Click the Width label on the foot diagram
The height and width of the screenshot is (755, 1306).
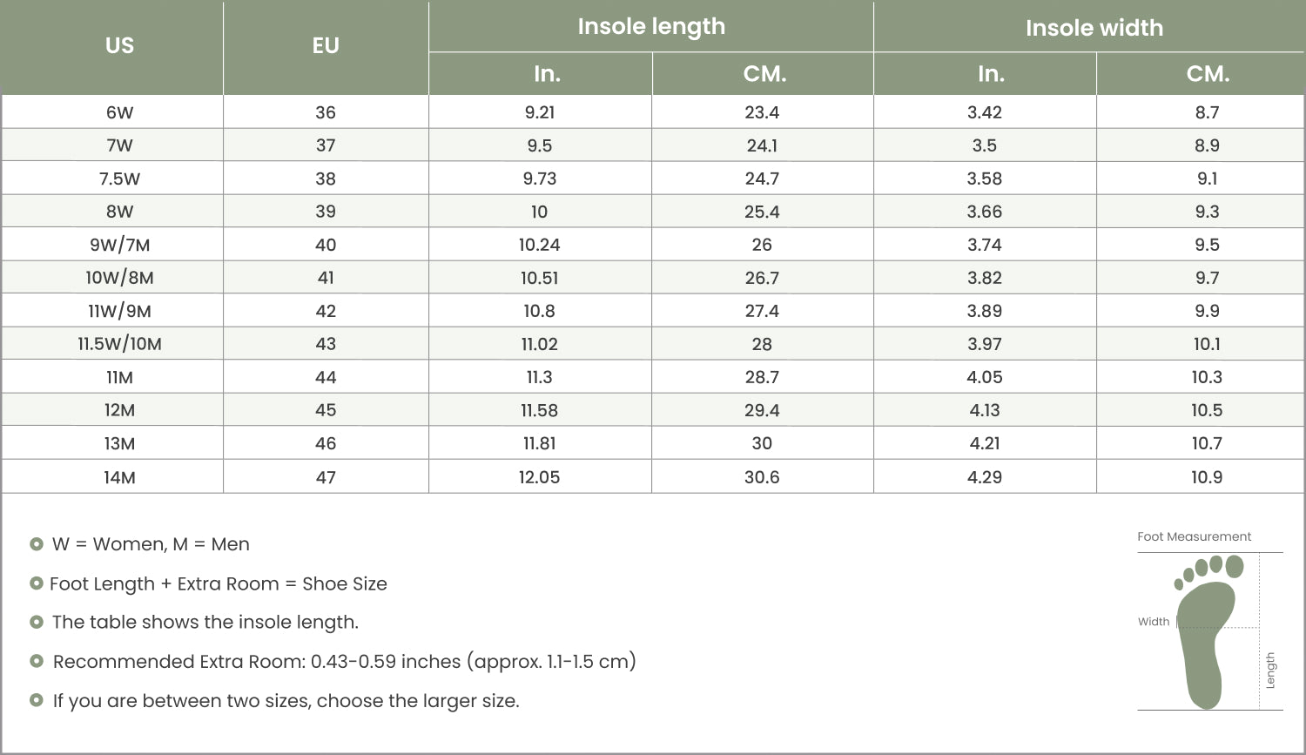pos(1154,622)
